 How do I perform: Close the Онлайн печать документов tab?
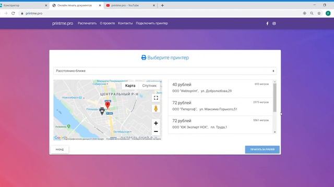(100, 6)
